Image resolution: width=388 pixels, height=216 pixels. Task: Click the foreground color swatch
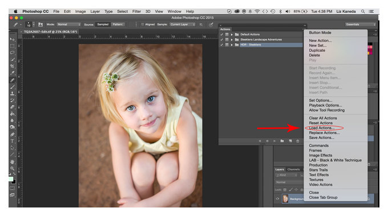click(11, 178)
